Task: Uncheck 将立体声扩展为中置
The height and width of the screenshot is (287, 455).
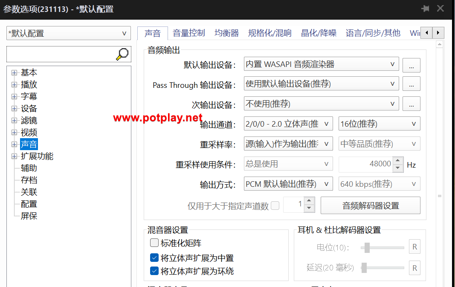Action: (x=154, y=258)
